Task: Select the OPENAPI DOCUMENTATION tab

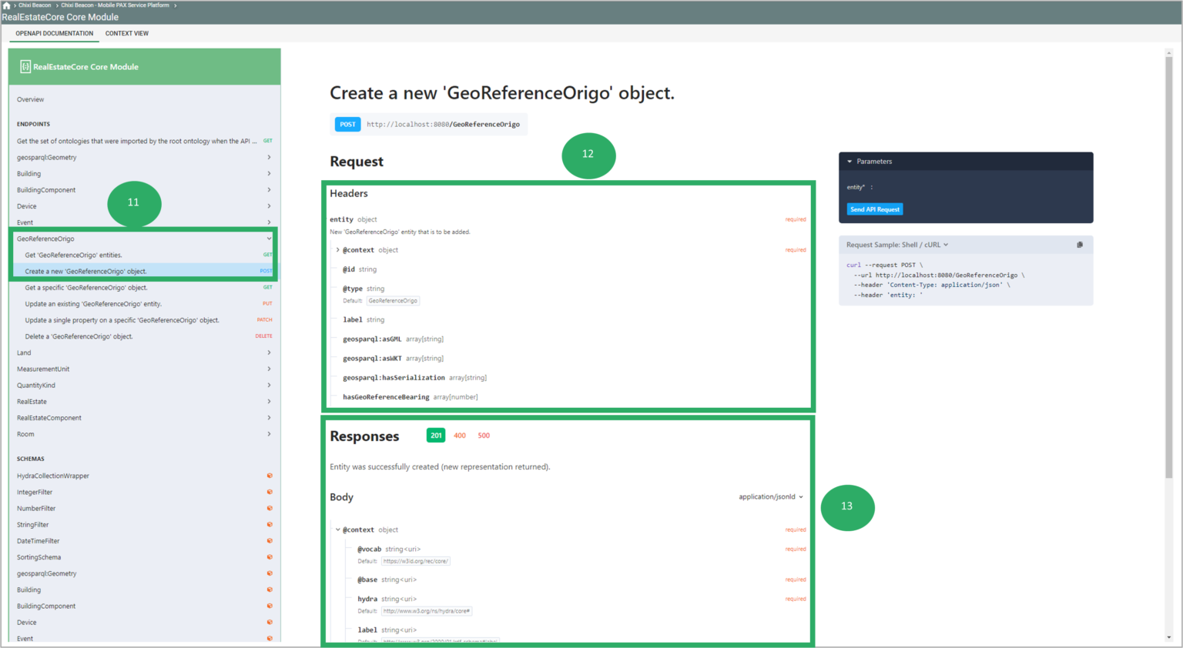Action: tap(53, 33)
